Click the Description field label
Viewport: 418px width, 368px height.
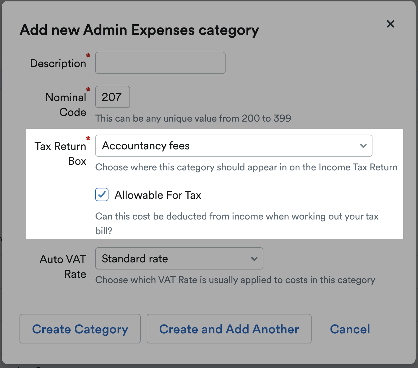point(58,63)
